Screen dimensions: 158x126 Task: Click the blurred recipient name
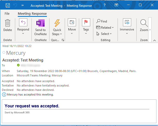[x=30, y=65]
